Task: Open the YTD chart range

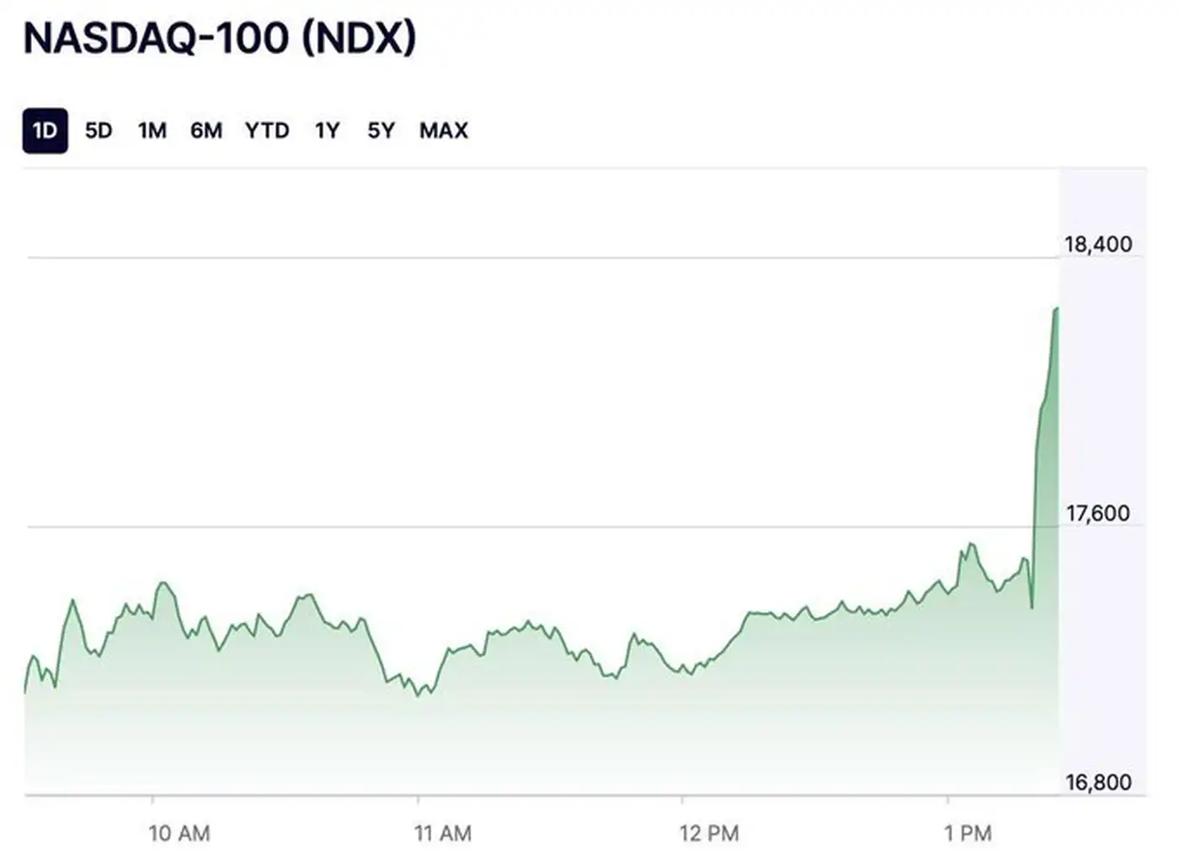Action: click(x=267, y=130)
